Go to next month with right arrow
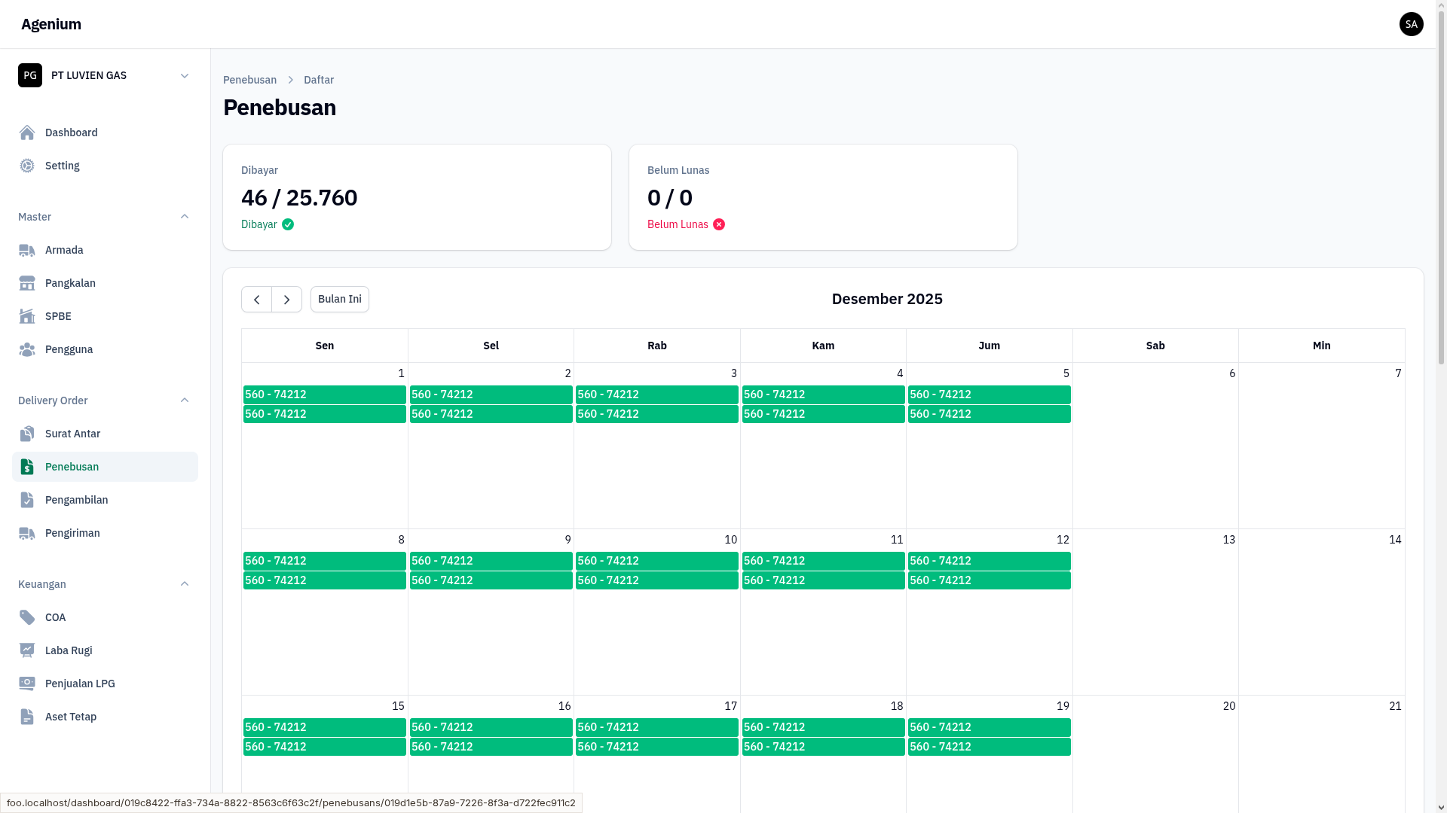 point(286,300)
